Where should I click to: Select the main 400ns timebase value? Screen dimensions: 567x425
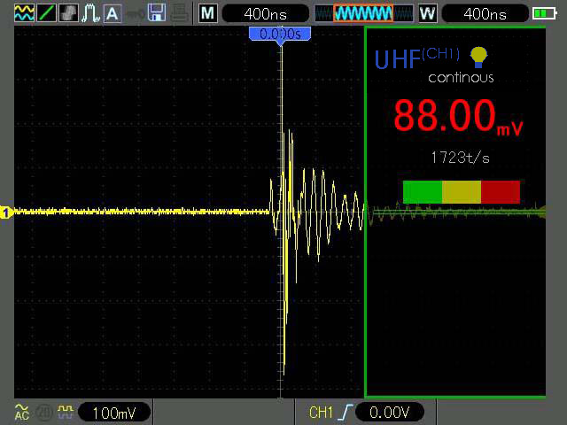click(266, 14)
